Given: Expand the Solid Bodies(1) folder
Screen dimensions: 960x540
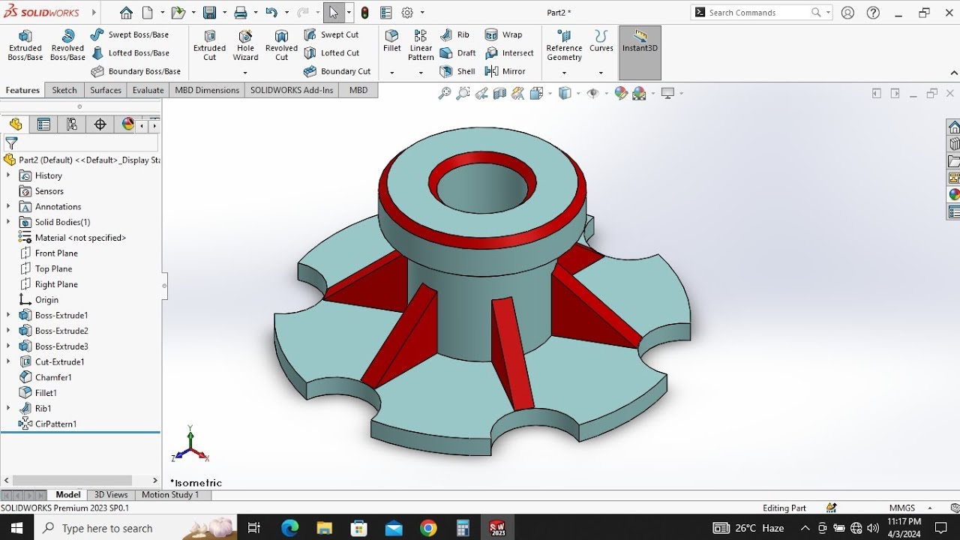Looking at the screenshot, I should click(8, 222).
